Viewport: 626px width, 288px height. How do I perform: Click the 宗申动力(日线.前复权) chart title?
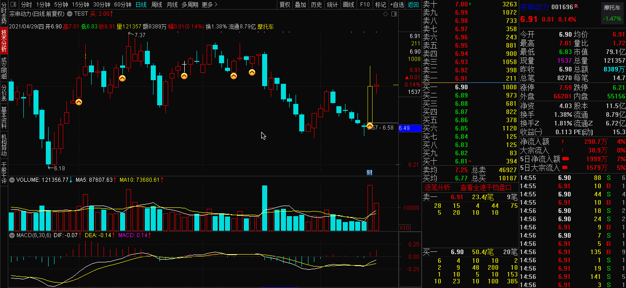tap(37, 14)
